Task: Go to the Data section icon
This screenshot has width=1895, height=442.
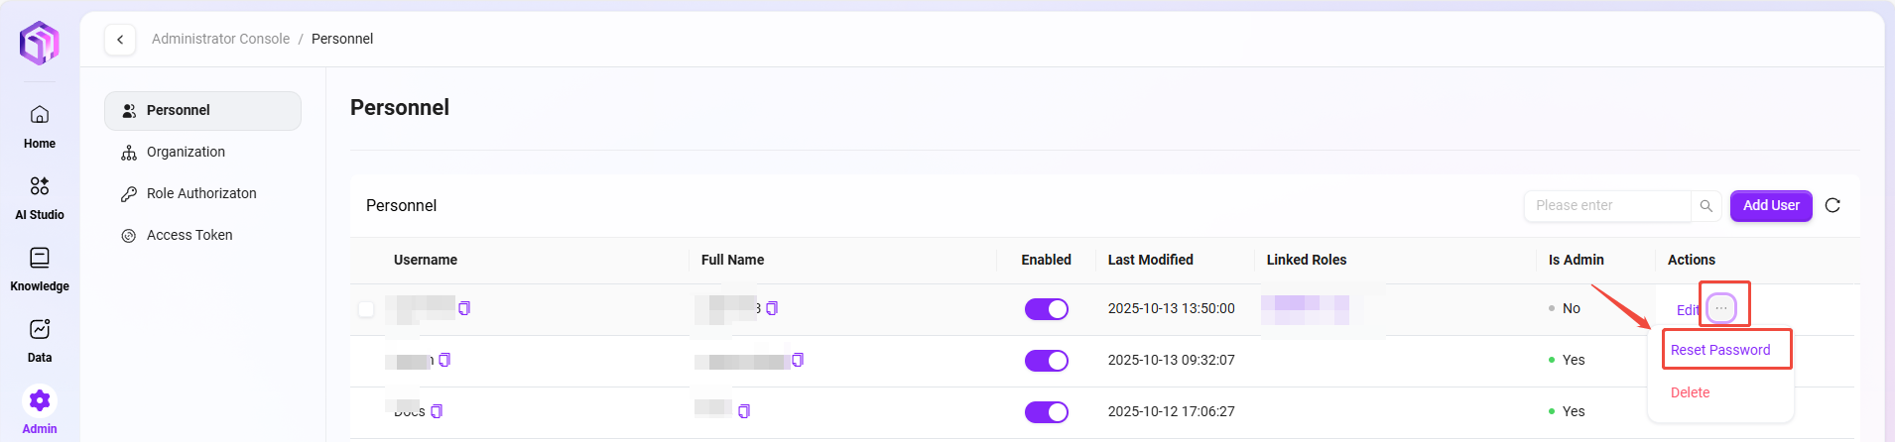Action: pyautogui.click(x=40, y=329)
